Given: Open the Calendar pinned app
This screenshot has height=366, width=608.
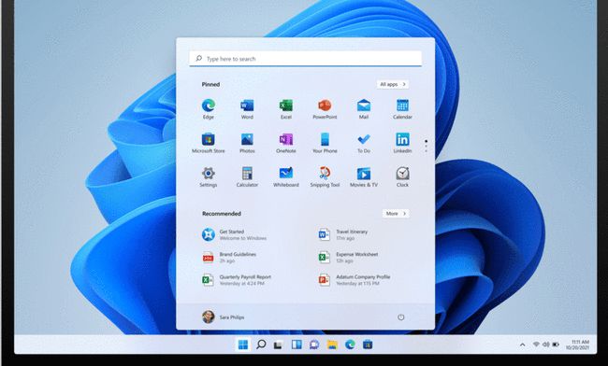Looking at the screenshot, I should coord(402,108).
